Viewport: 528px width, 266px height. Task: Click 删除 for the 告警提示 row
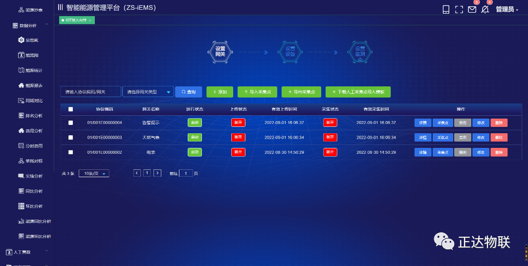(499, 123)
